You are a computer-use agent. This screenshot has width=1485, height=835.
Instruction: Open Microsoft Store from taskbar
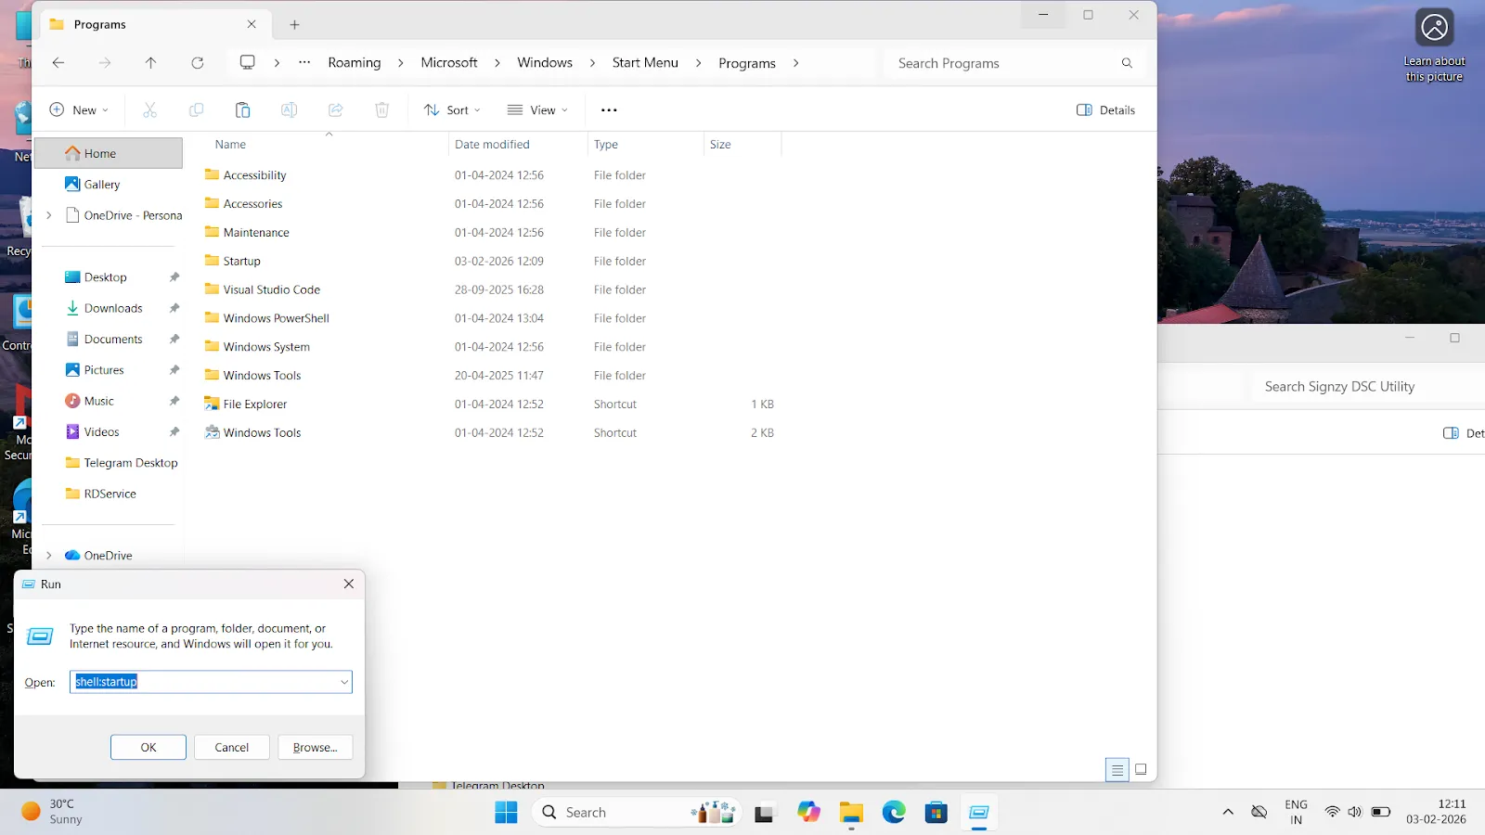936,813
